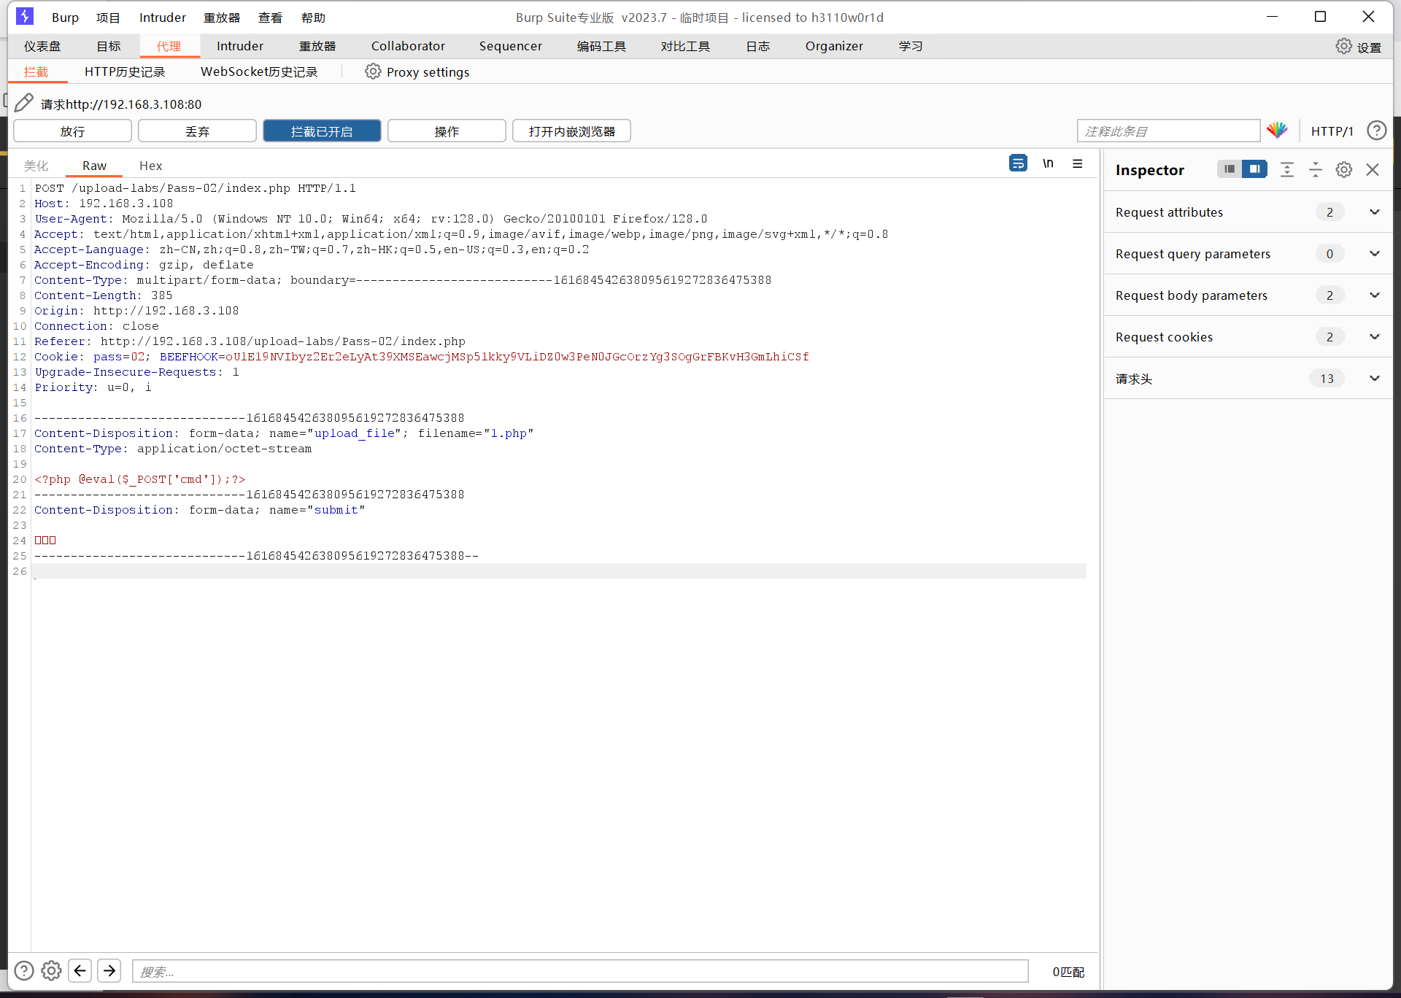Open the highlight color picker icon
Screen dimensions: 1401x998
coord(1277,131)
